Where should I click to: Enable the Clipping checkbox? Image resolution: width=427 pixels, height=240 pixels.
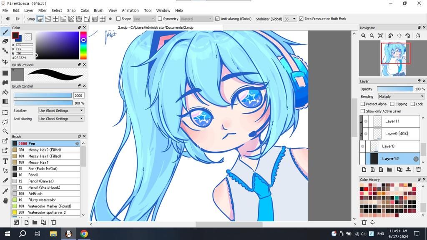point(392,104)
